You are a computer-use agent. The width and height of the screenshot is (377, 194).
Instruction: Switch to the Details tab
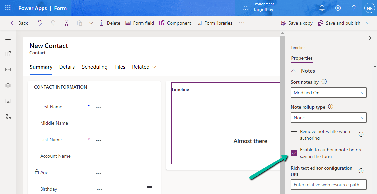(x=67, y=67)
